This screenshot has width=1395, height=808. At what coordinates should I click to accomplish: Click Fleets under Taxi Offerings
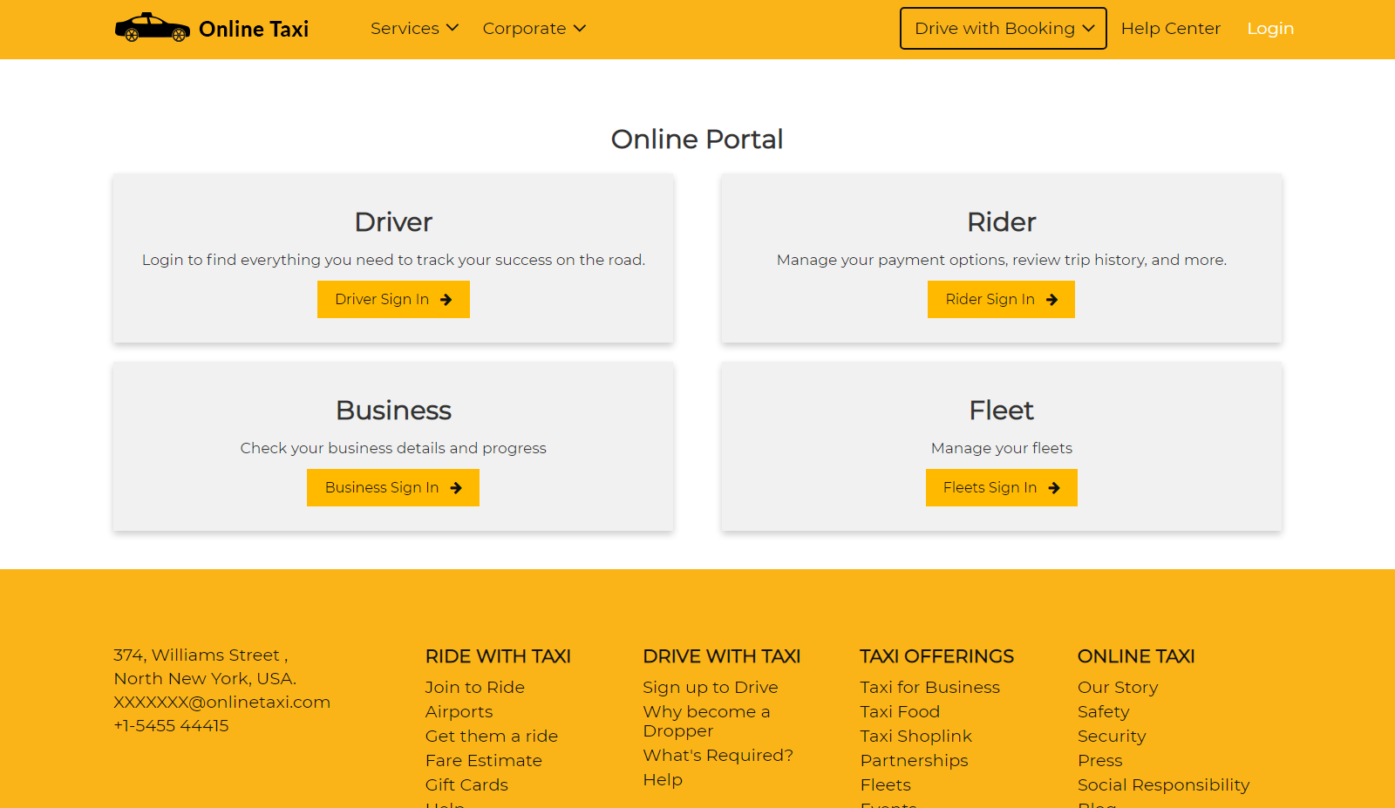point(886,785)
